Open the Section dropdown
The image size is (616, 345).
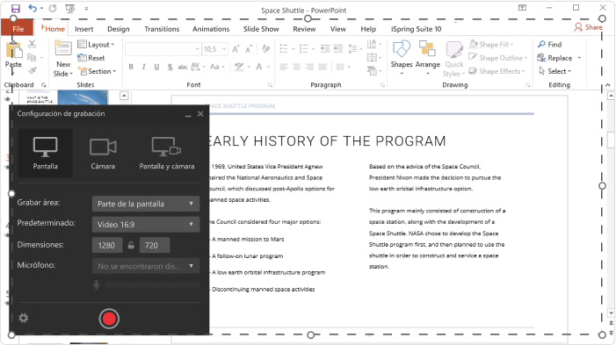tap(97, 71)
